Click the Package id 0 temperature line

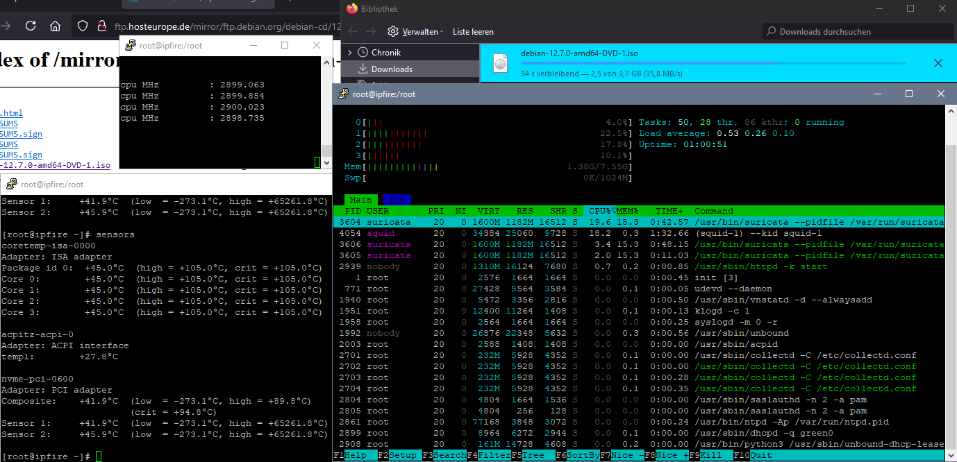coord(162,268)
